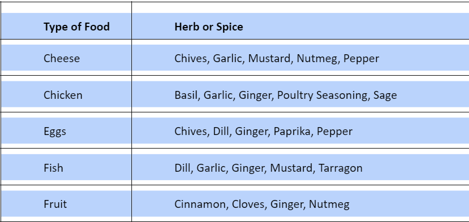
Task: Select the Fish cell
Action: [66, 167]
